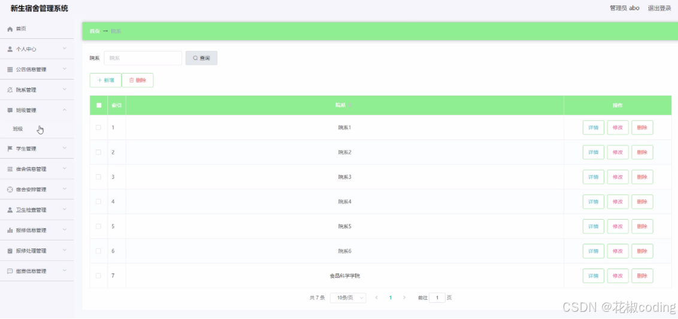Expand 个人中心 menu with its chevron
The width and height of the screenshot is (678, 319).
pyautogui.click(x=65, y=49)
